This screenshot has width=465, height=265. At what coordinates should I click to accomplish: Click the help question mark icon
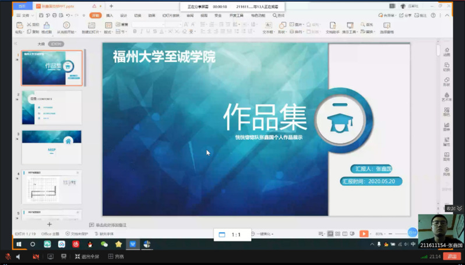(433, 15)
